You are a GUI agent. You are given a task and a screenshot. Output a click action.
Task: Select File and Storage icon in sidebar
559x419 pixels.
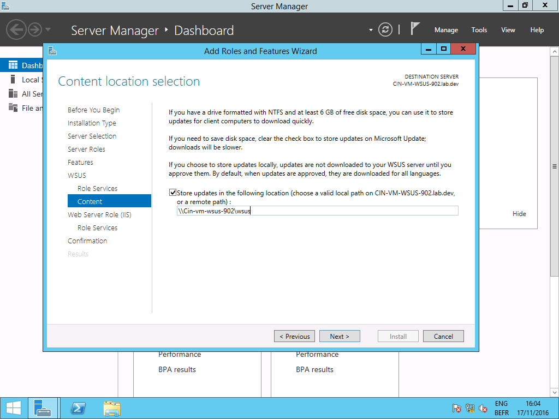13,107
